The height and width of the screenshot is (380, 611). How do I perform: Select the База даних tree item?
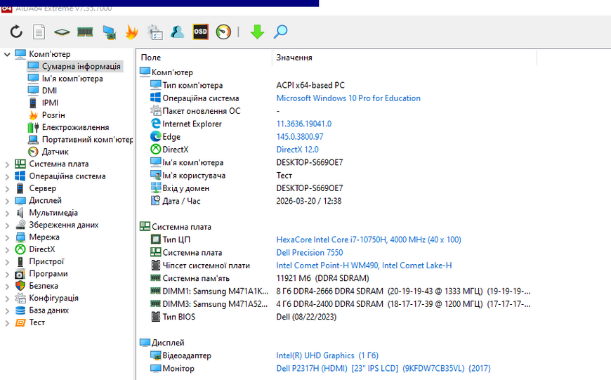click(x=48, y=310)
